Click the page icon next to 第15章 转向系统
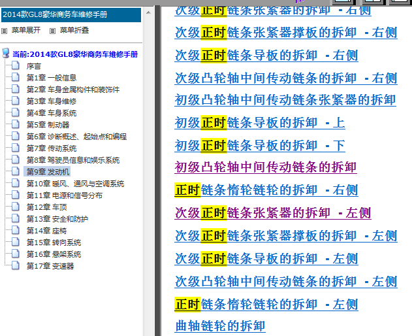This screenshot has width=412, height=336. [x=16, y=242]
